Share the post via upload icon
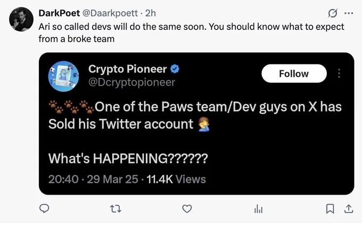Image resolution: width=362 pixels, height=225 pixels. [349, 209]
